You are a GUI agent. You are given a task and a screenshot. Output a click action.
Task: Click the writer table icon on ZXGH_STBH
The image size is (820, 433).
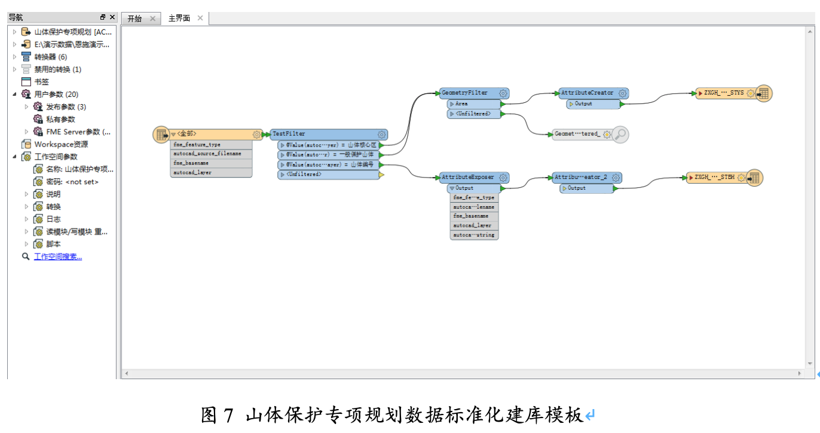pos(754,178)
